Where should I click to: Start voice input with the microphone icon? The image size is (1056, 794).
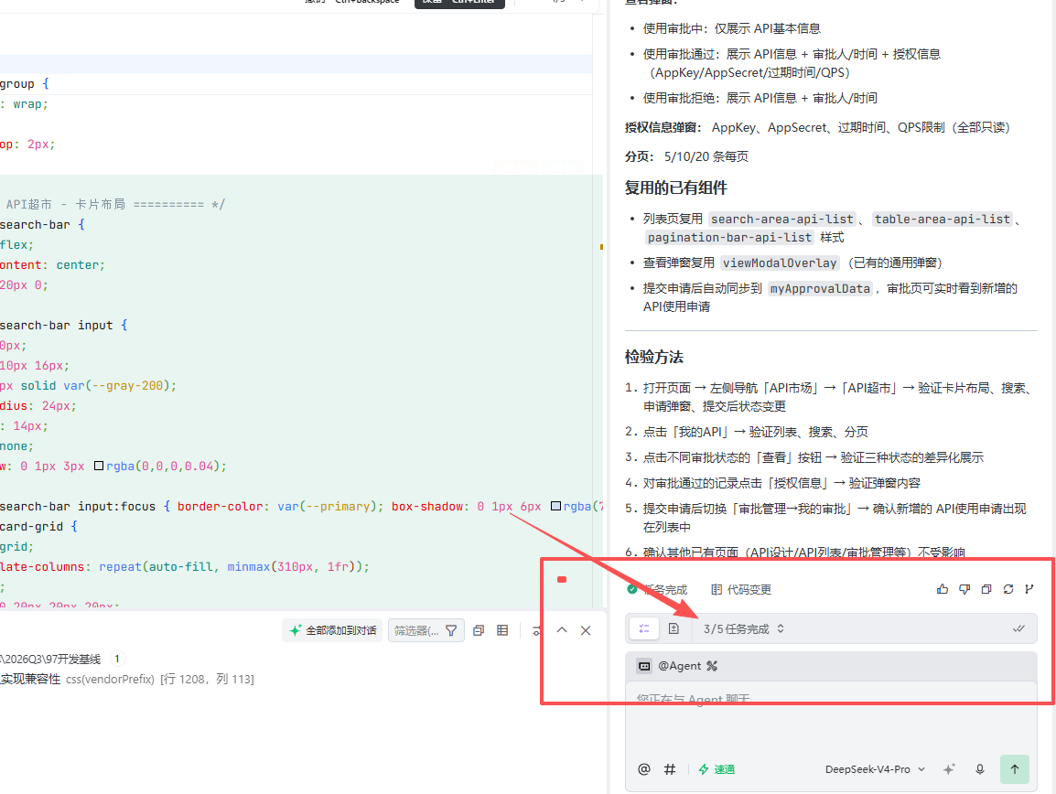[x=980, y=769]
